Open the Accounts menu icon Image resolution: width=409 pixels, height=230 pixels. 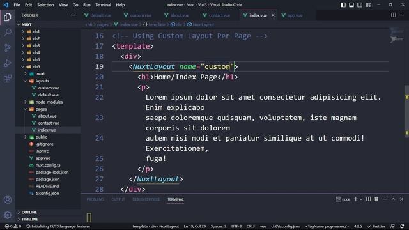[x=8, y=200]
